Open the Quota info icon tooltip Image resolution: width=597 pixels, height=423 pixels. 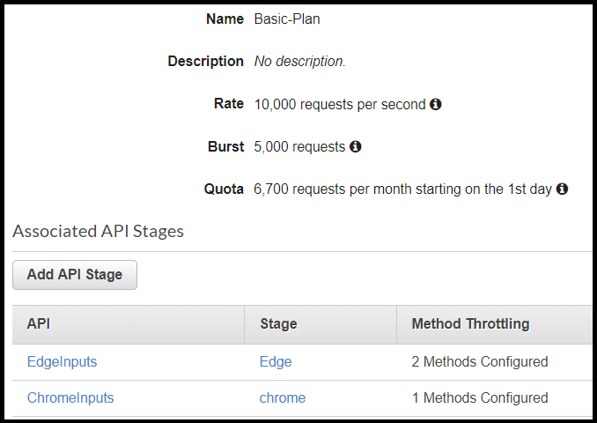click(562, 189)
